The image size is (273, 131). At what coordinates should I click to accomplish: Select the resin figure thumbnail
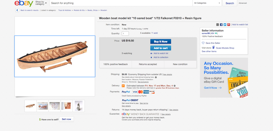point(79,106)
